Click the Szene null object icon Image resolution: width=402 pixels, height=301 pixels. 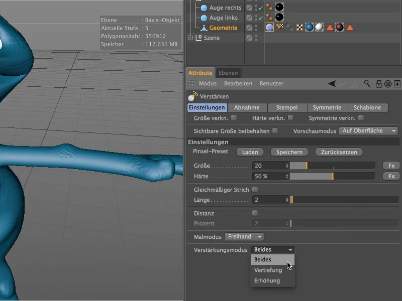click(198, 38)
